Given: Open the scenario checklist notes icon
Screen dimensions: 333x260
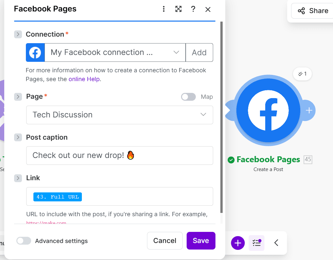Looking at the screenshot, I should (256, 243).
